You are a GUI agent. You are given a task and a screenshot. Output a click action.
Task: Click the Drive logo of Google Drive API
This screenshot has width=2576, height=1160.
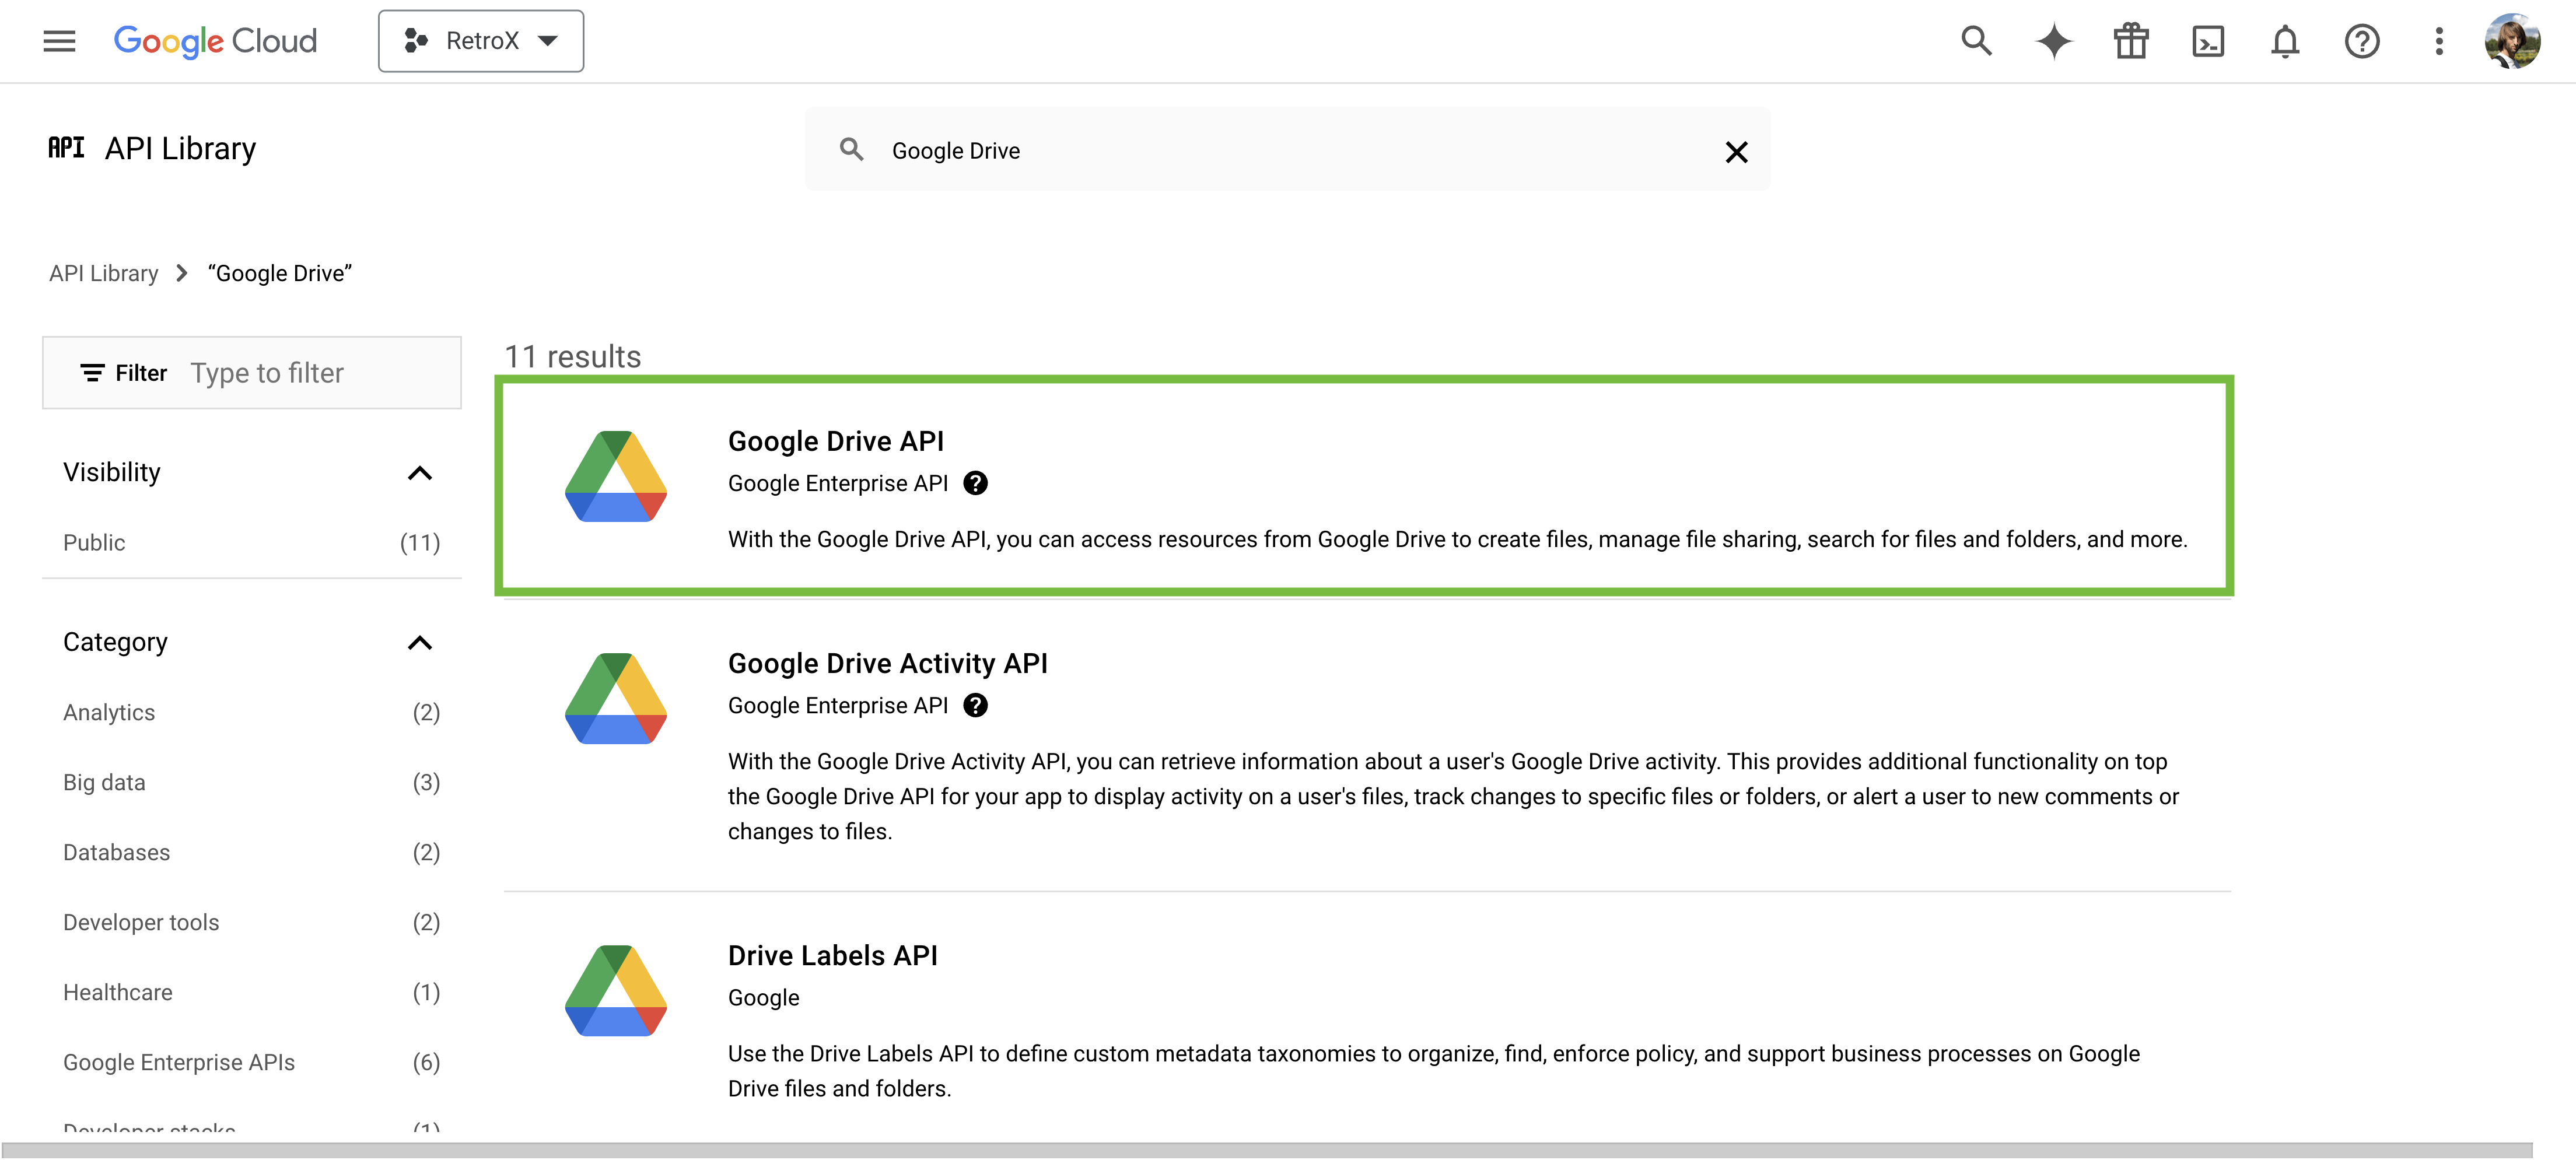(x=616, y=476)
